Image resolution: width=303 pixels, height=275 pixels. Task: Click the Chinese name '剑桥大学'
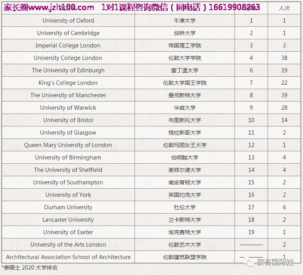[185, 33]
